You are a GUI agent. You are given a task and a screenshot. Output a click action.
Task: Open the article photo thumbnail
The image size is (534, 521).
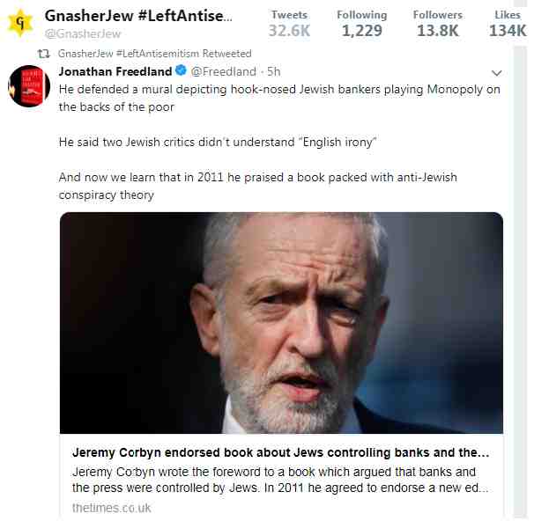click(x=281, y=323)
